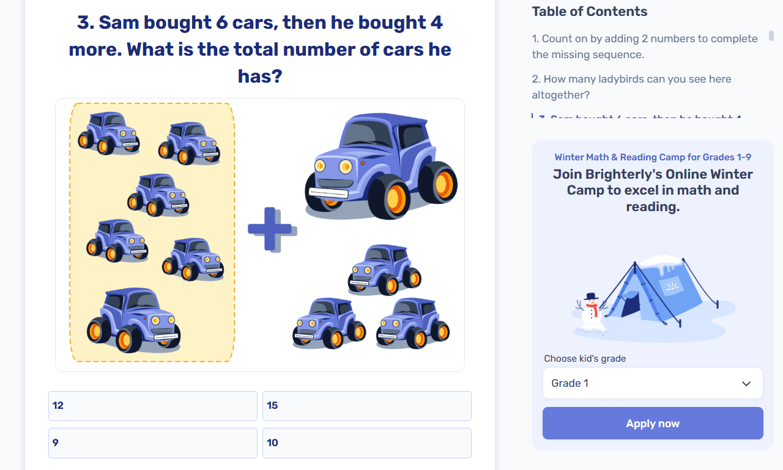Image resolution: width=783 pixels, height=470 pixels.
Task: Select the answer option 9
Action: click(152, 442)
